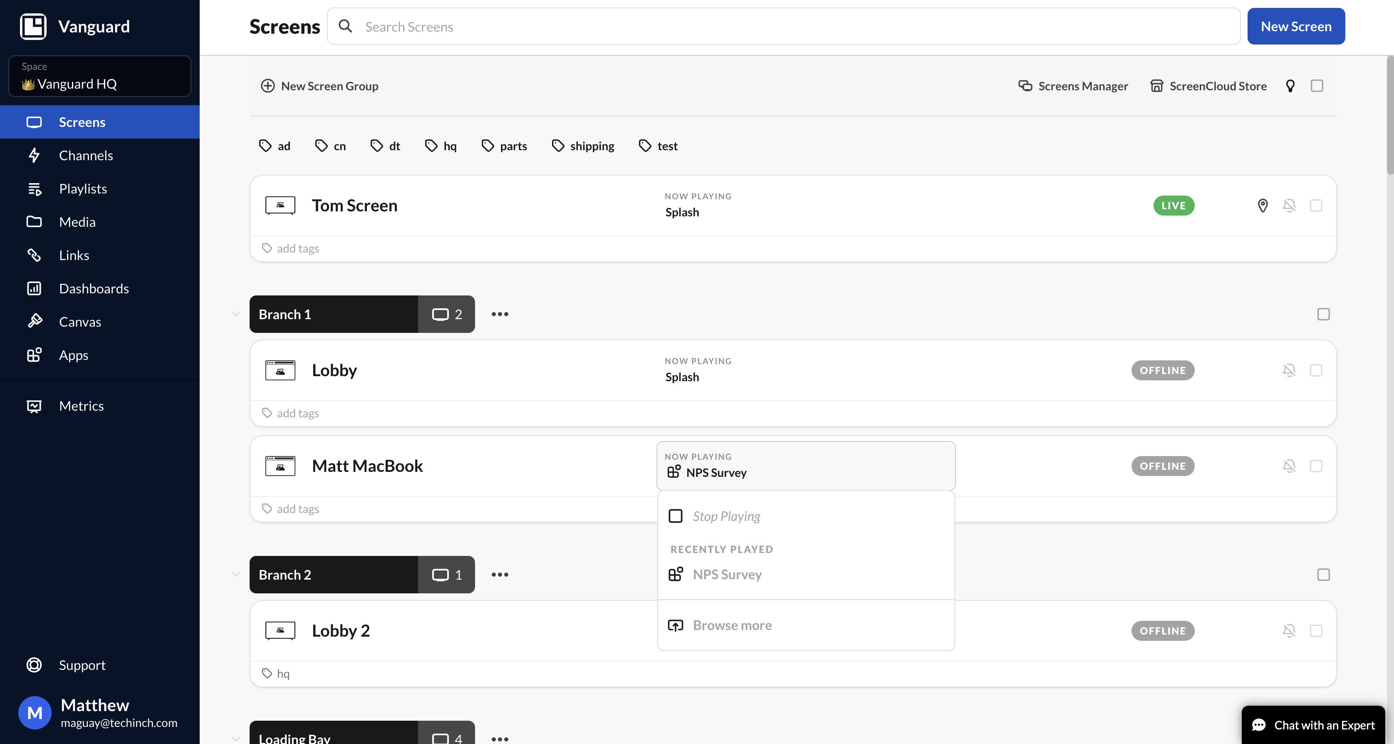Click the lightbulb tips icon
The image size is (1394, 744).
pos(1290,86)
